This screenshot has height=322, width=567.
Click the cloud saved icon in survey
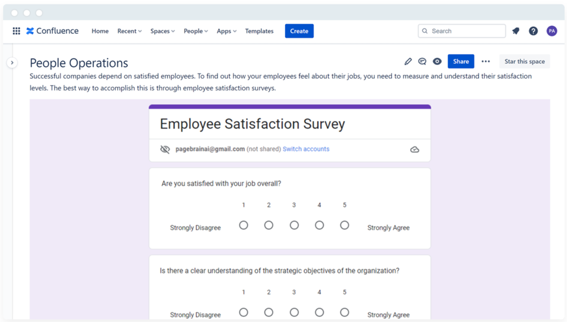coord(415,150)
